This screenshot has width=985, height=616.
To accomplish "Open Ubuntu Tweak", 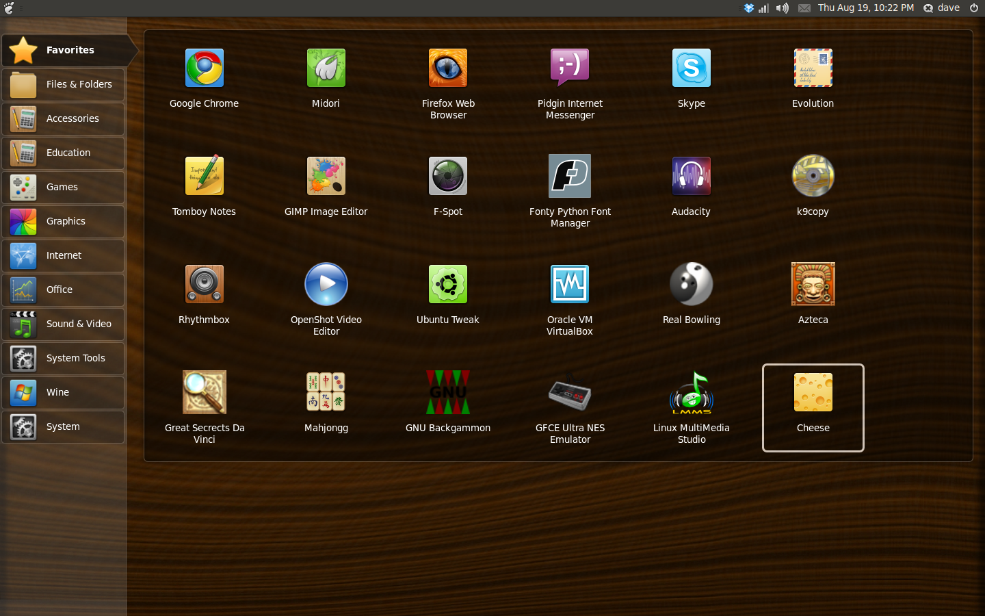I will [448, 294].
